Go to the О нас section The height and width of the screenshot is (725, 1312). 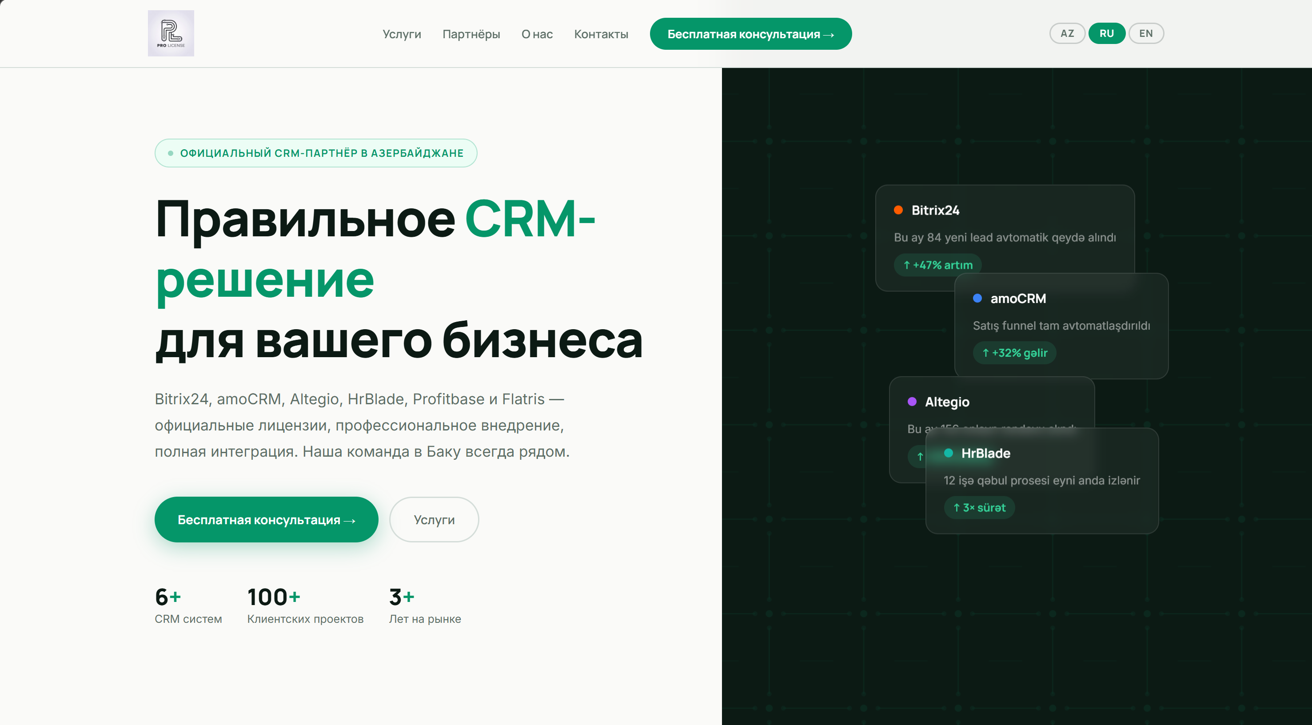pos(537,34)
